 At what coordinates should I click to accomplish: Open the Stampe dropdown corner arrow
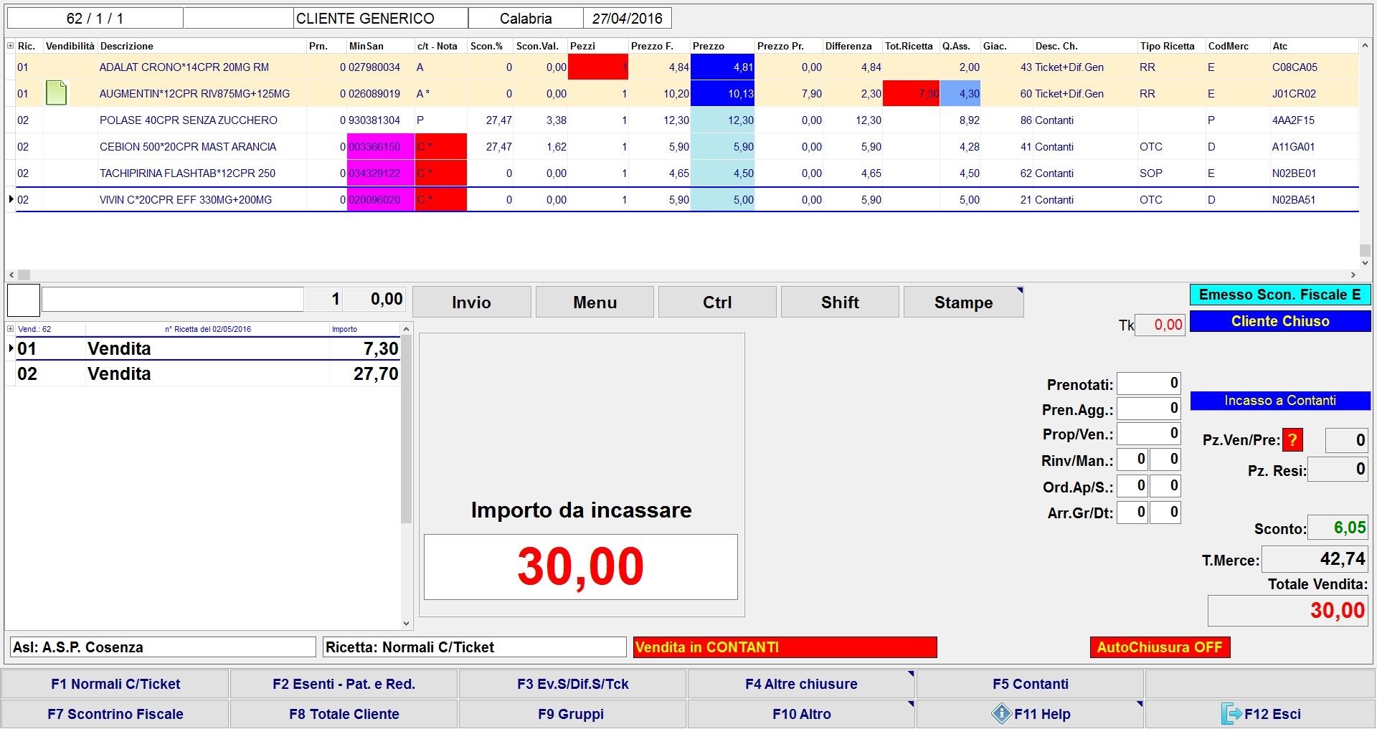click(x=1019, y=291)
